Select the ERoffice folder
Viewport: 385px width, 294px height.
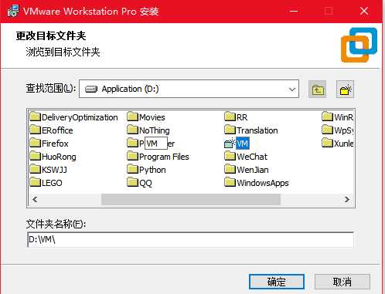(x=51, y=130)
